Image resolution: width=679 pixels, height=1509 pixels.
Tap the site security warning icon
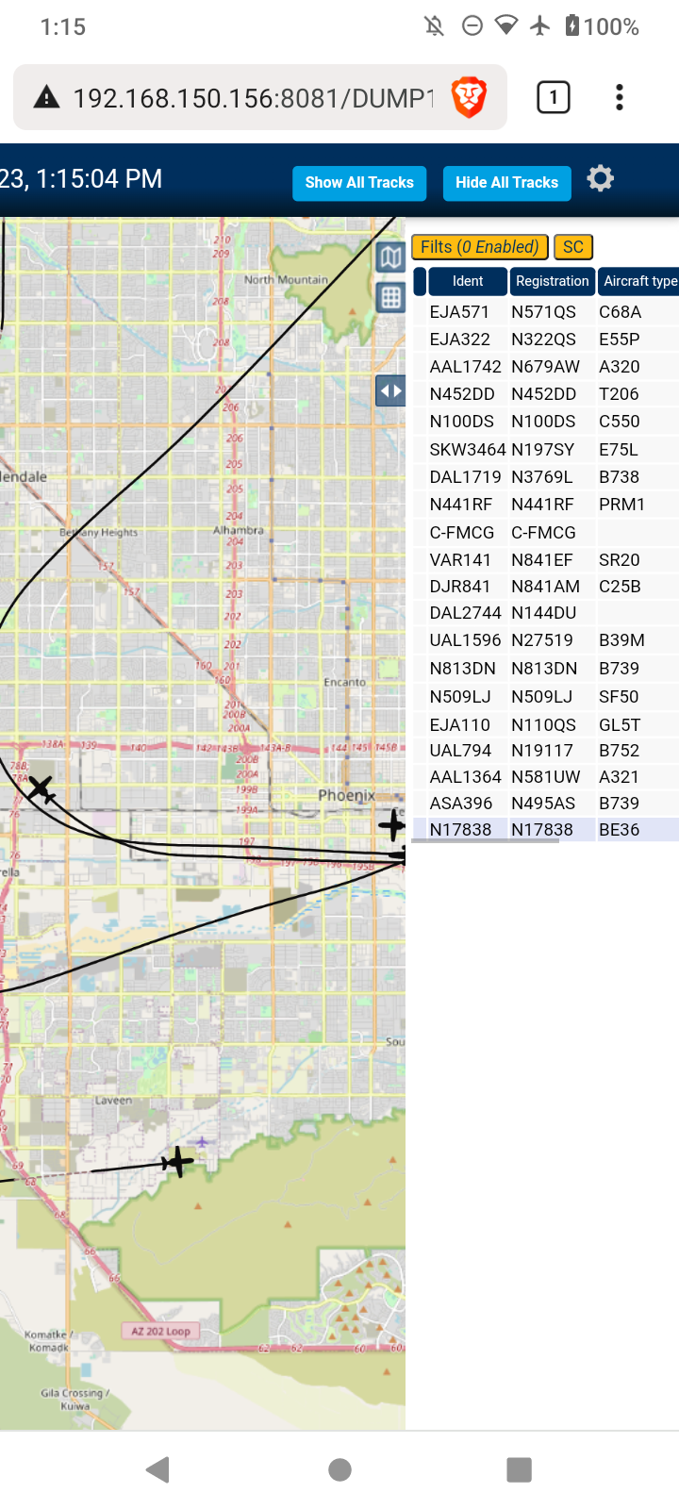[x=46, y=97]
